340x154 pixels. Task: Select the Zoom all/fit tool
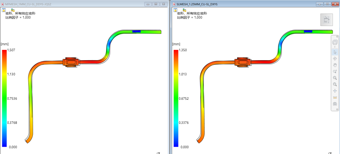(335, 84)
